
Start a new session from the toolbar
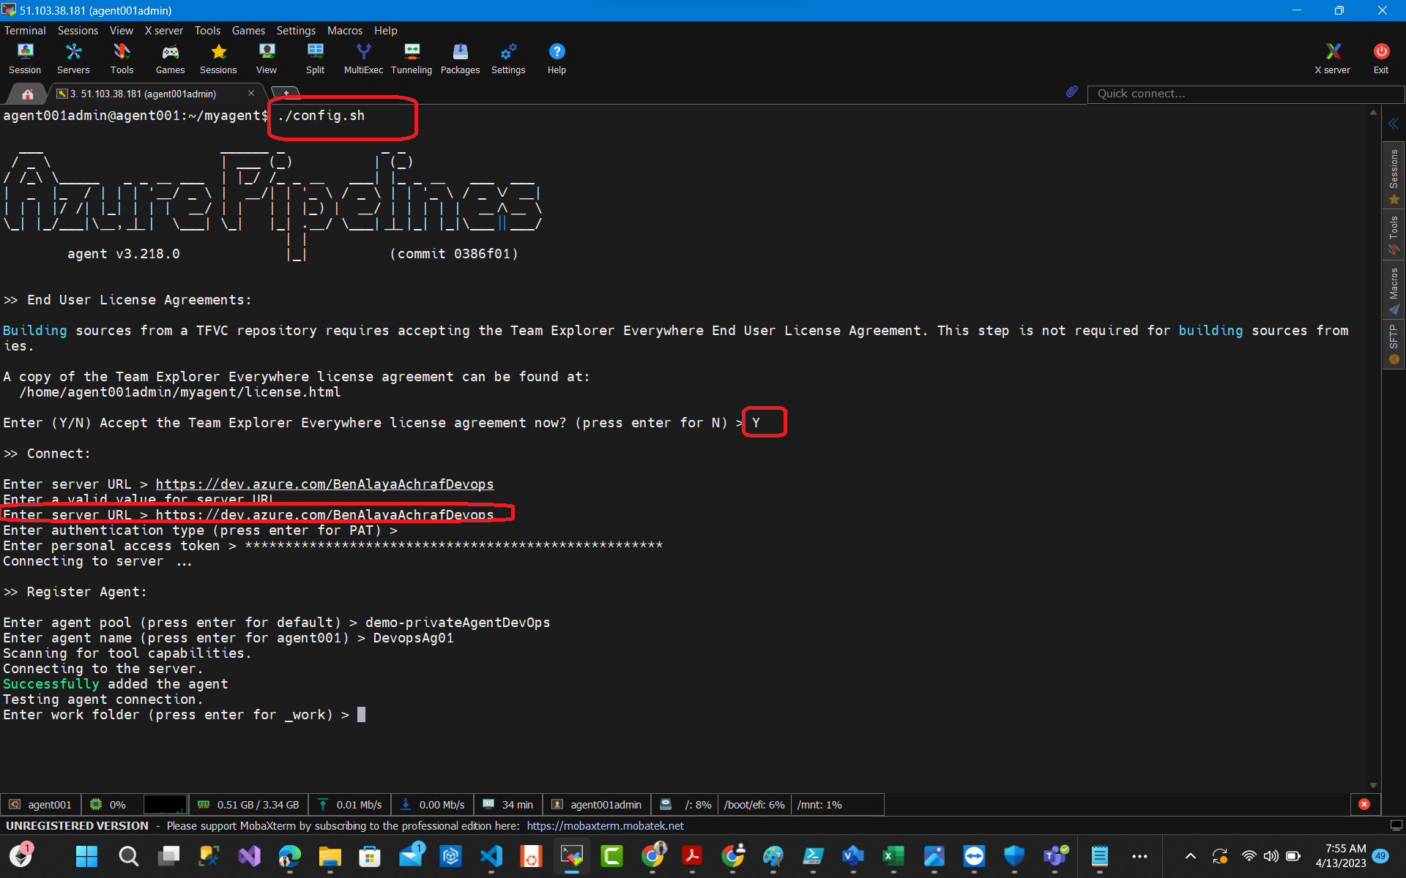(x=25, y=57)
